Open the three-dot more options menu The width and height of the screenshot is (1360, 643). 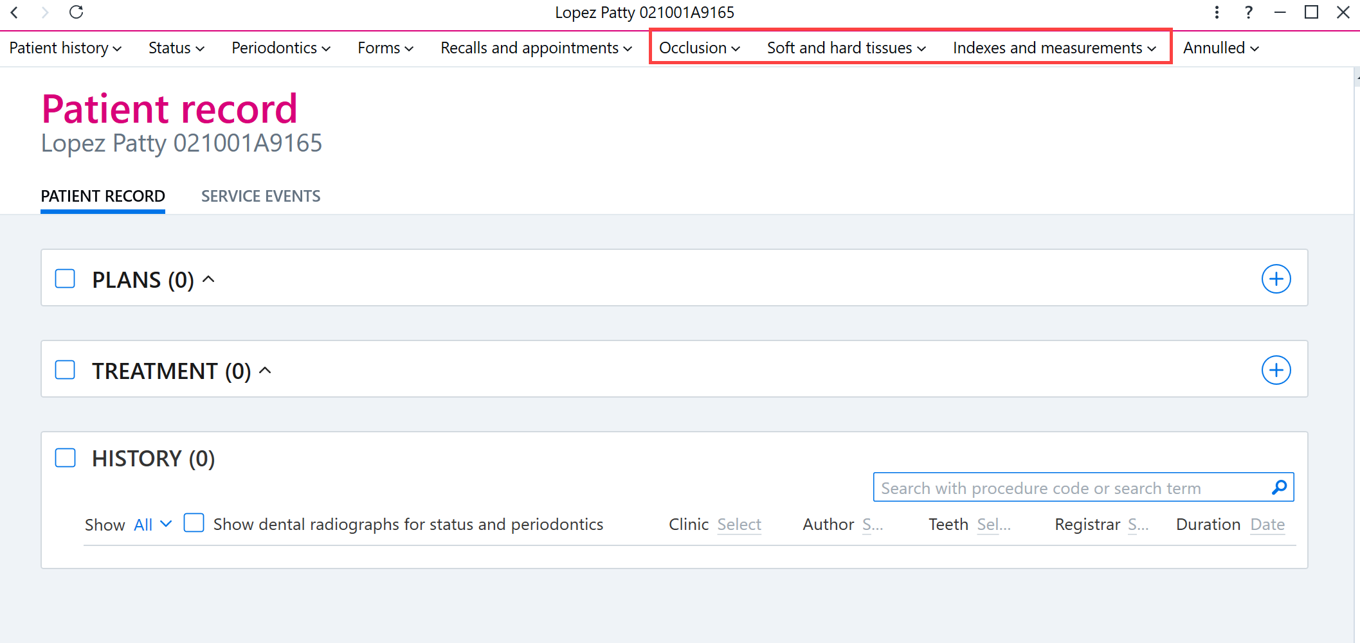pos(1217,12)
